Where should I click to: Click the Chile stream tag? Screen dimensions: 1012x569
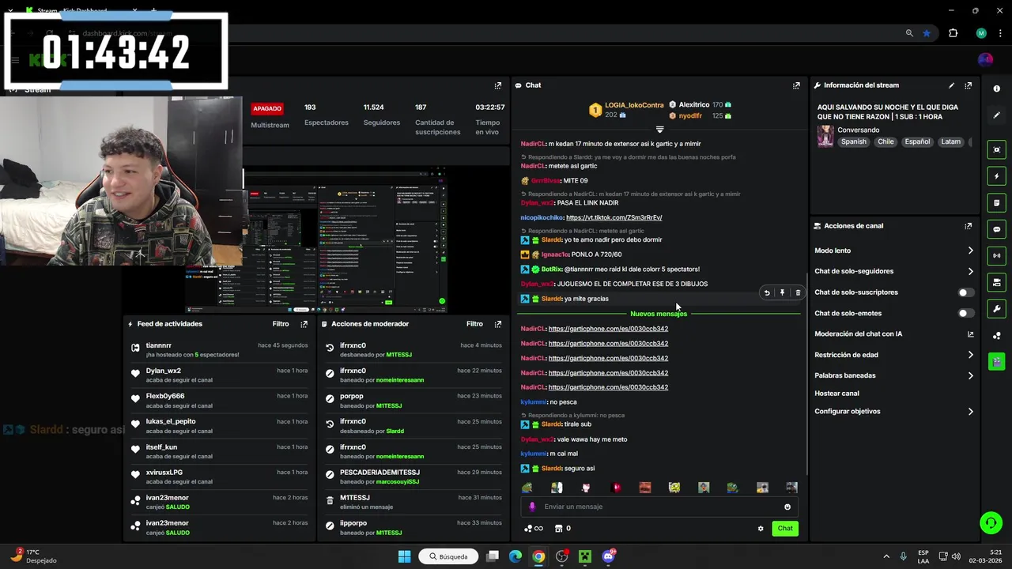[885, 142]
